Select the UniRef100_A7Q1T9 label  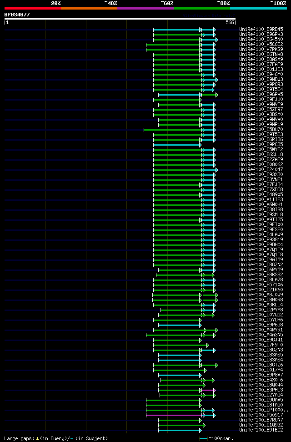261,250
